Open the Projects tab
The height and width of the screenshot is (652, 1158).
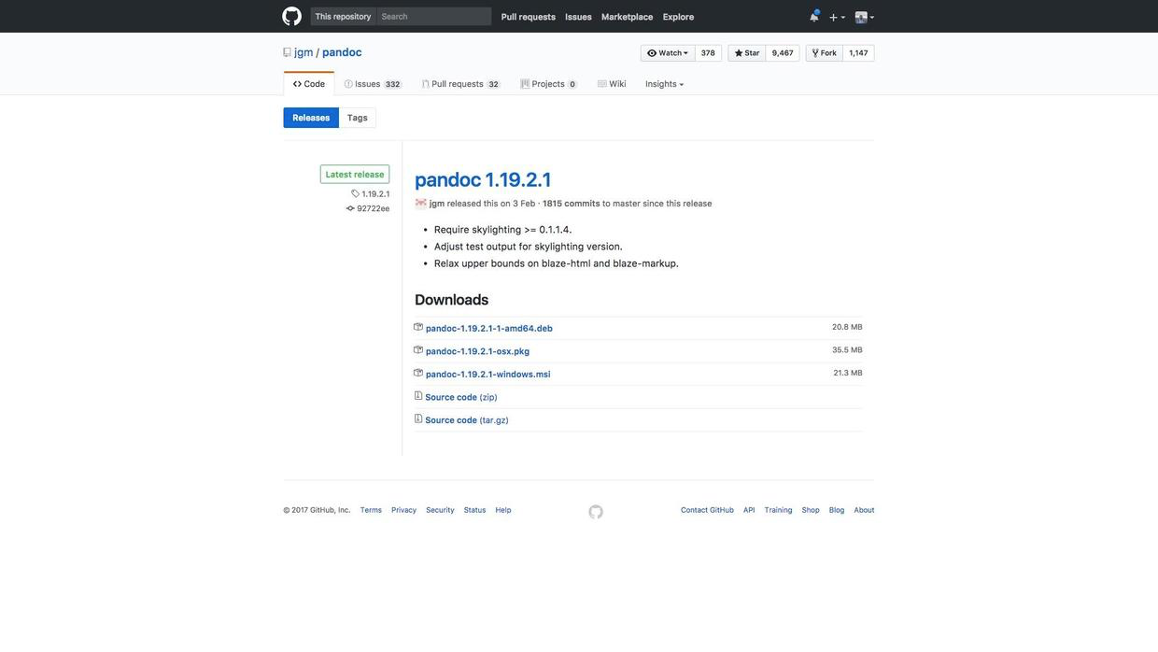548,84
